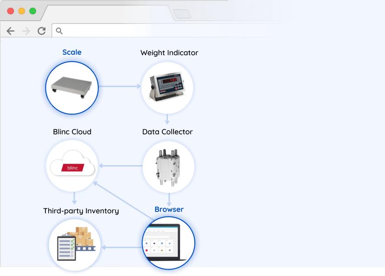Select the Third-party Inventory clipboard icon

point(74,244)
